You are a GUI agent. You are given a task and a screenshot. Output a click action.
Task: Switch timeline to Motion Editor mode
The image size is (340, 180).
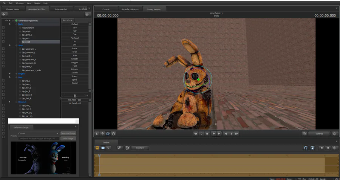pos(103,148)
